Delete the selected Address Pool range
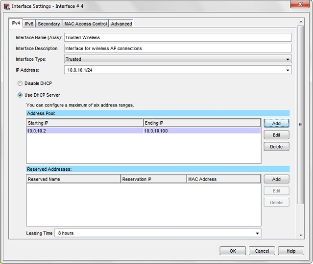313x264 pixels. (276, 147)
